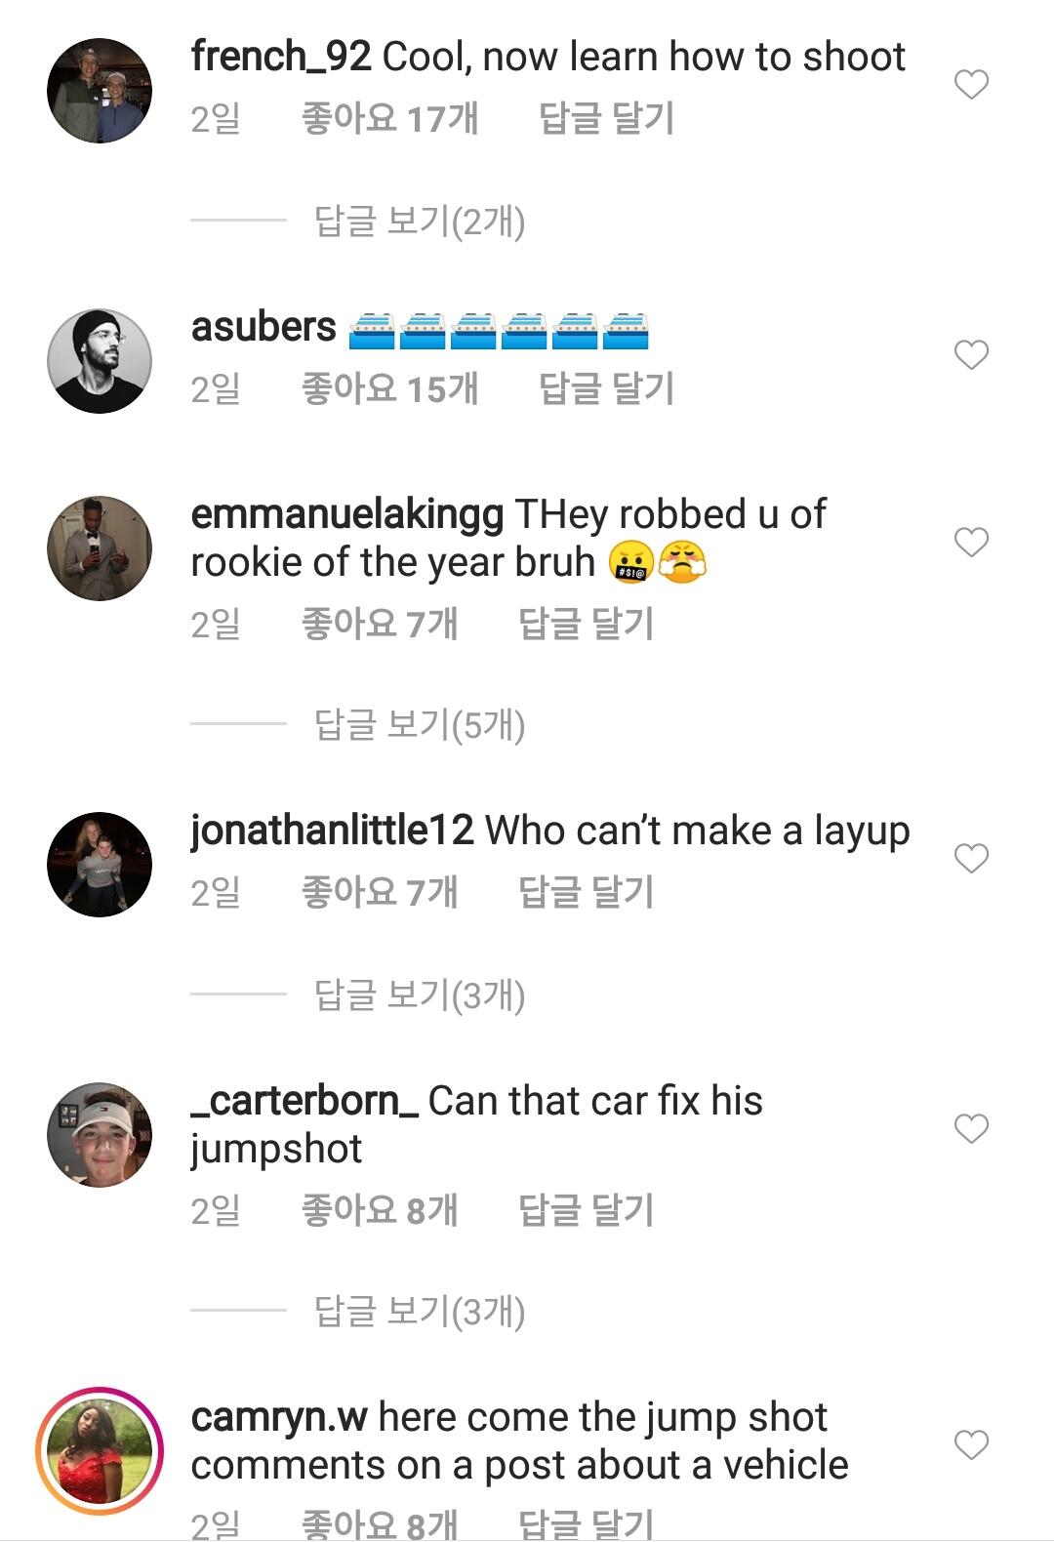1054x1542 pixels.
Task: Reply to _carterborn_'s comment
Action: click(586, 1211)
